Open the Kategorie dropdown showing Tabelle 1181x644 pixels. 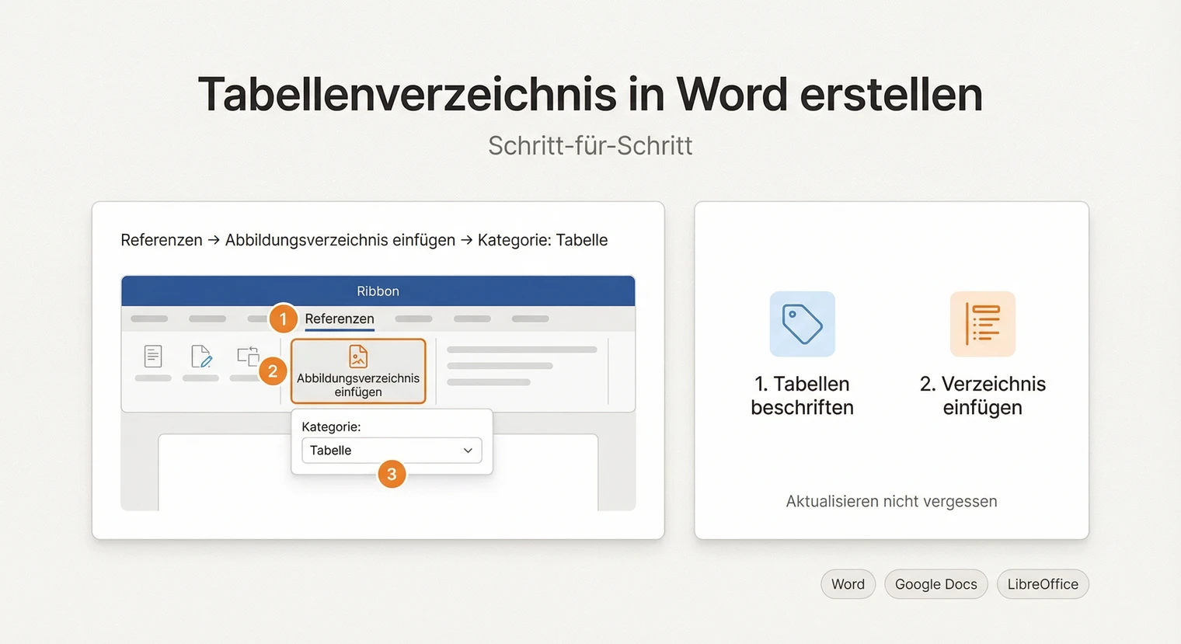391,450
